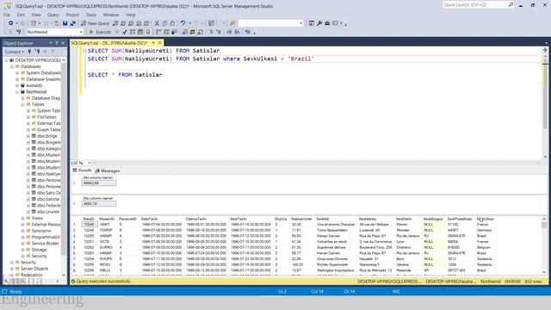The image size is (551, 310).
Task: Toggle IntelliSense Enabled button
Action: point(148,32)
